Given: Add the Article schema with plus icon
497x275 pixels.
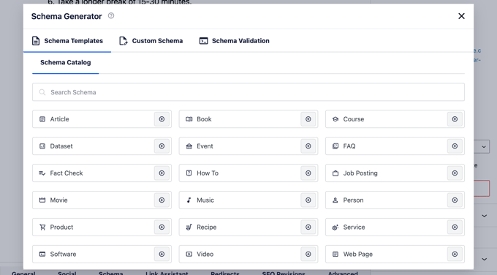Looking at the screenshot, I should pyautogui.click(x=162, y=119).
